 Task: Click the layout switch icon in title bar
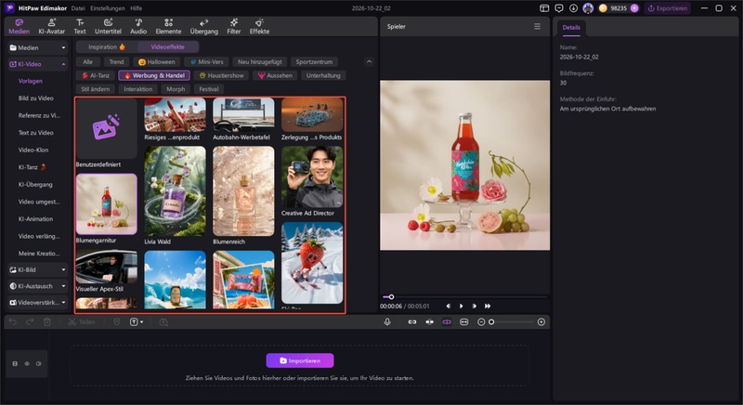544,8
